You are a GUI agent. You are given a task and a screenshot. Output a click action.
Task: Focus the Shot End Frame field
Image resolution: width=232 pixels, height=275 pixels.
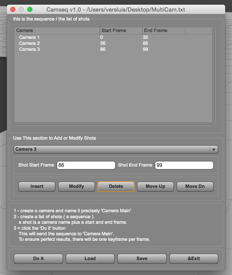tap(184, 165)
